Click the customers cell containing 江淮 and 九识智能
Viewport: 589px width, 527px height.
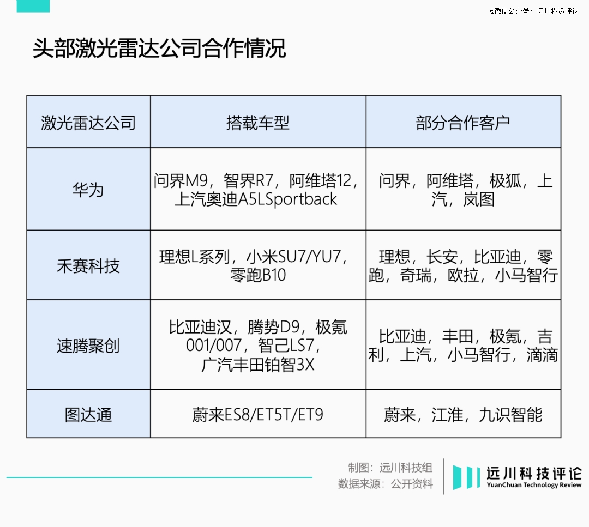click(463, 415)
